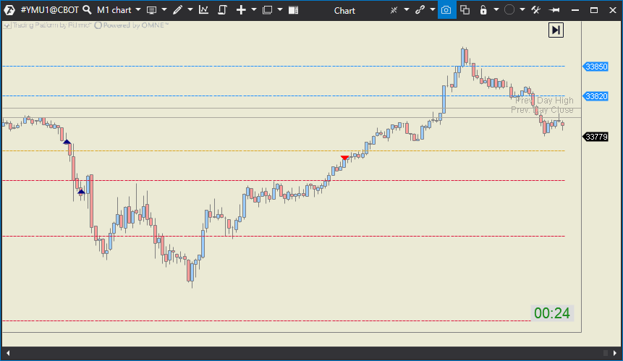Expand the lock options dropdown arrow
Viewport: 623px width, 361px height.
(x=496, y=9)
